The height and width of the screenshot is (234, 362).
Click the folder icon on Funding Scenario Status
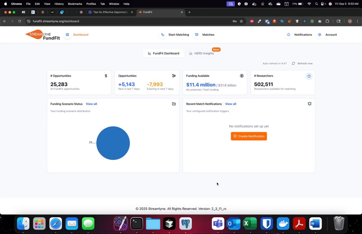pos(174,104)
